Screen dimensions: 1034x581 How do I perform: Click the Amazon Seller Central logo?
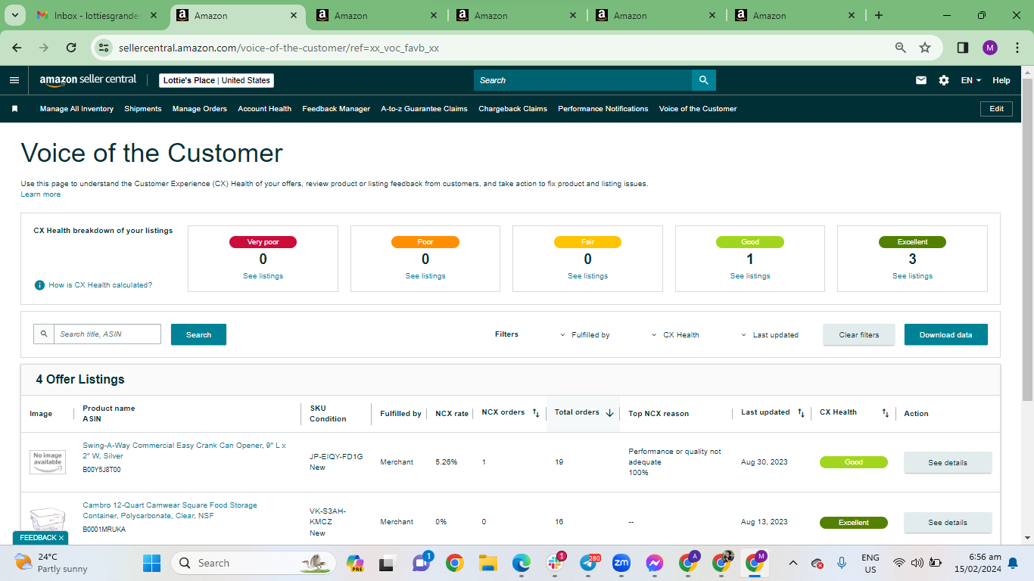click(x=88, y=80)
